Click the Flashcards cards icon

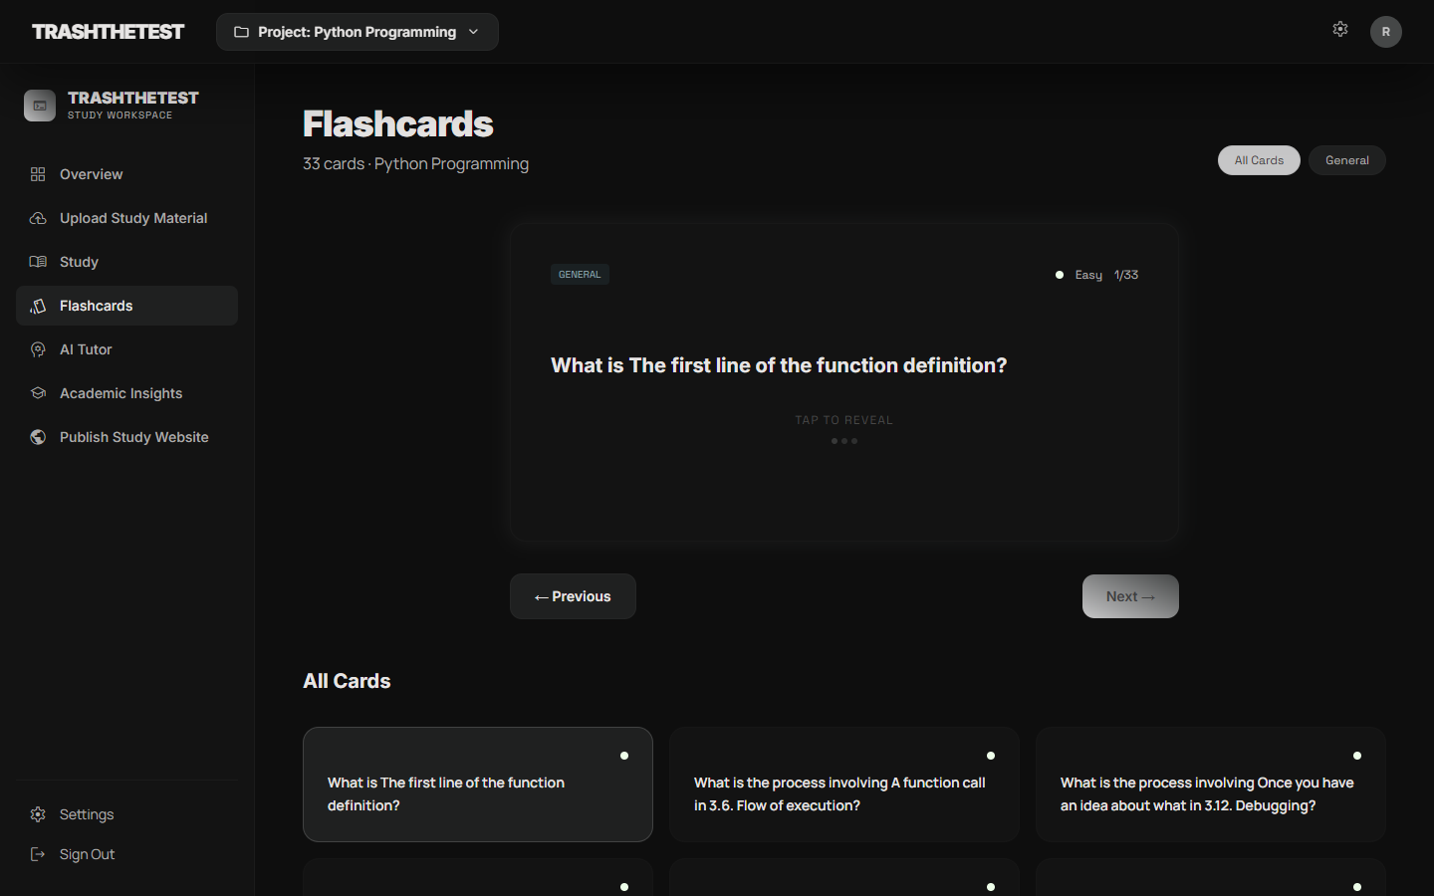pos(38,306)
